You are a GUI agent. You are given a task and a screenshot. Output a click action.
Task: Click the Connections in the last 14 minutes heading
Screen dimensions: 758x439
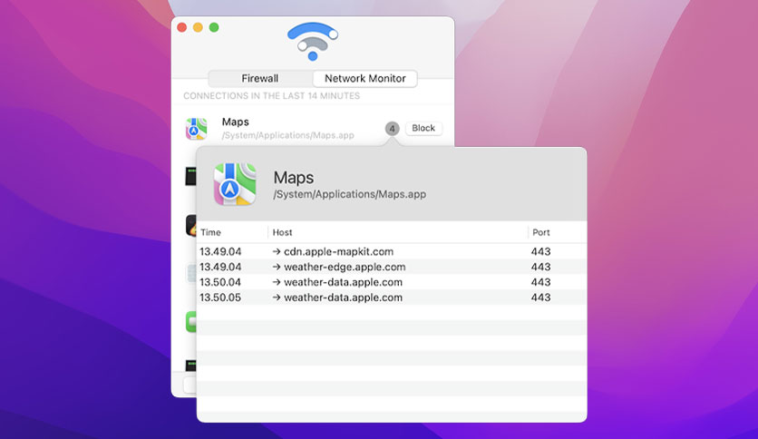pyautogui.click(x=272, y=96)
